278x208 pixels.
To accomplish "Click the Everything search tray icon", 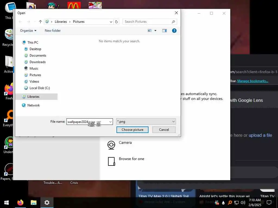I will (230, 203).
